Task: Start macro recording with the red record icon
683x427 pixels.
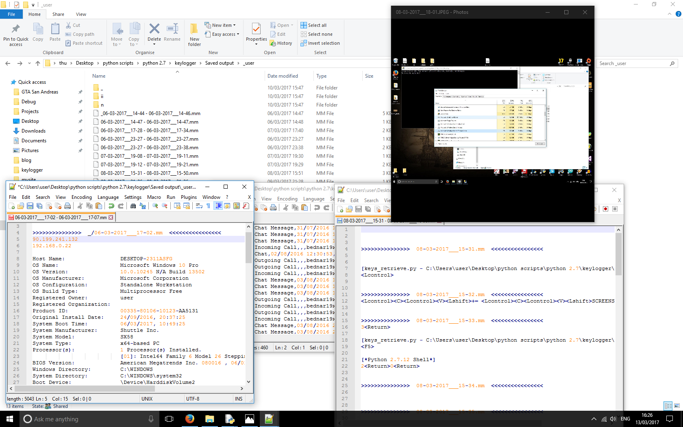Action: 605,209
